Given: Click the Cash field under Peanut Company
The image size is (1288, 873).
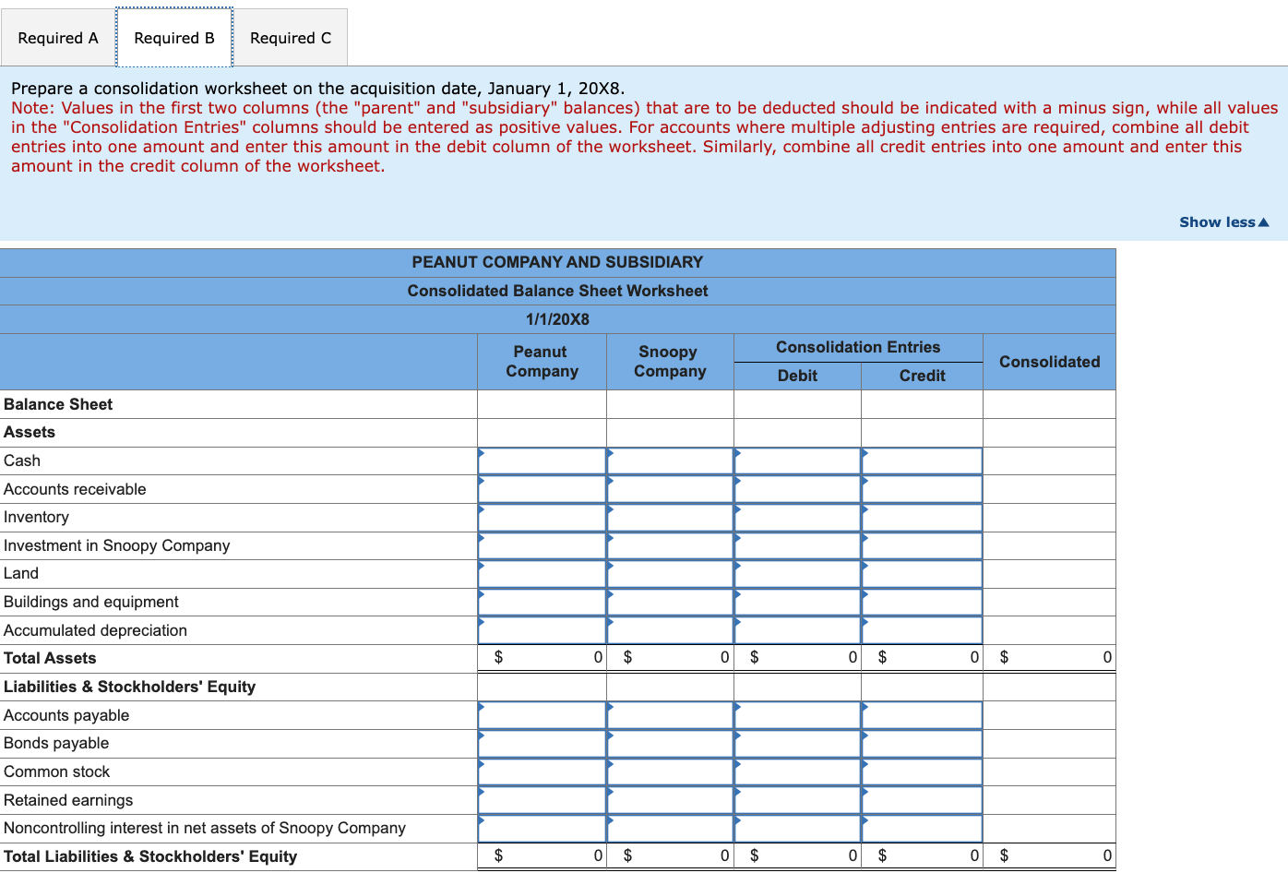Looking at the screenshot, I should tap(541, 460).
